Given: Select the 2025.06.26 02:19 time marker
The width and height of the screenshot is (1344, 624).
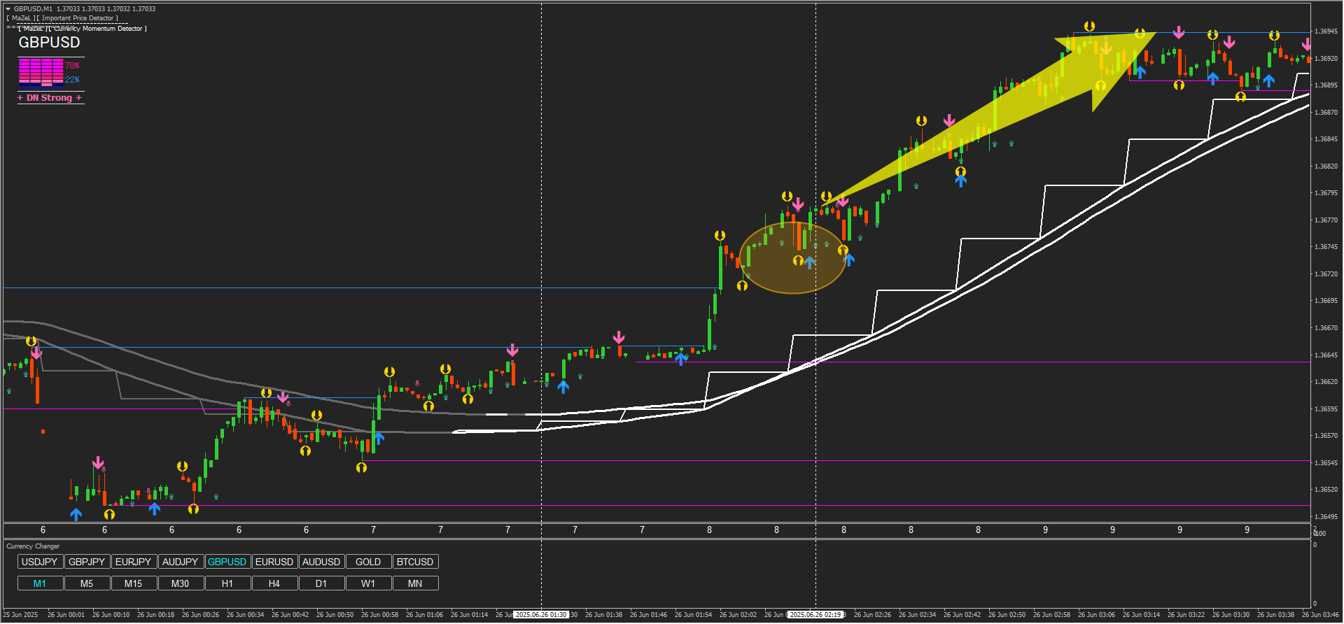Looking at the screenshot, I should click(815, 615).
